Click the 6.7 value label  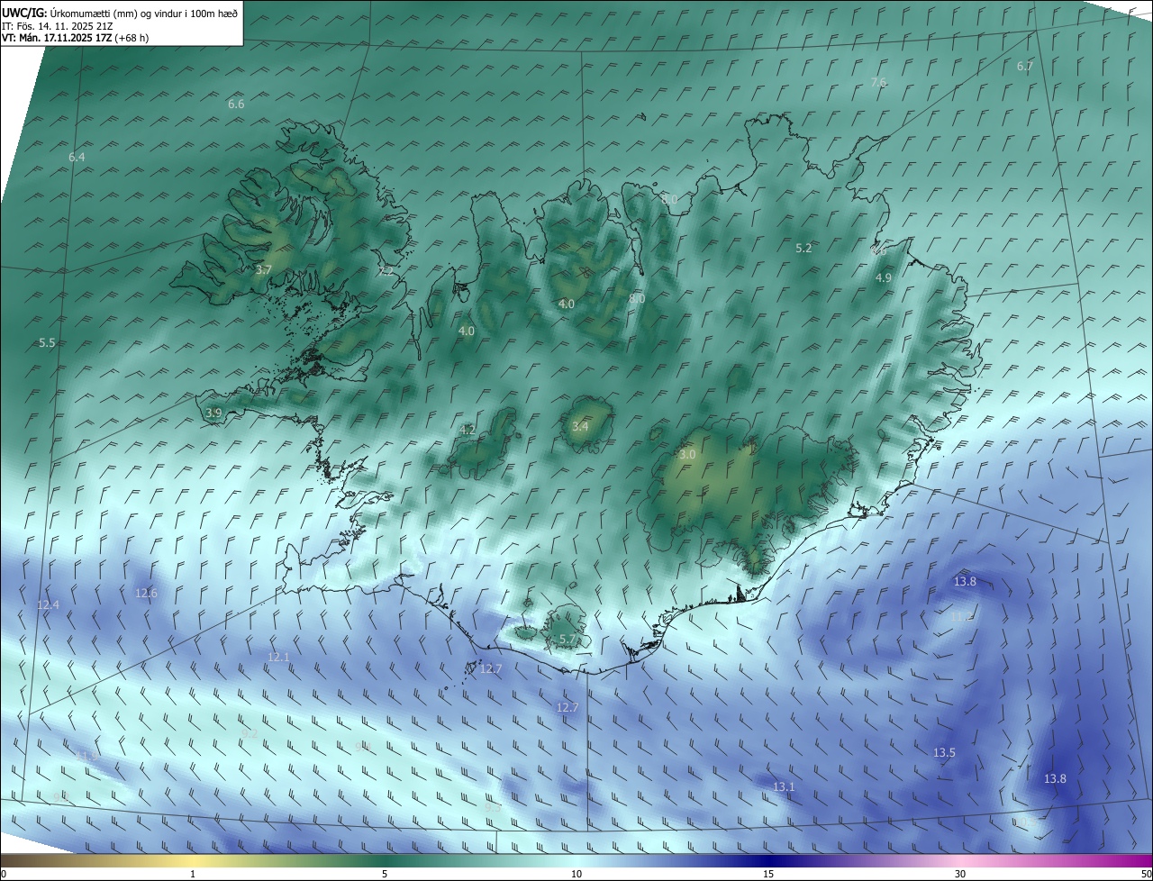pyautogui.click(x=1025, y=67)
